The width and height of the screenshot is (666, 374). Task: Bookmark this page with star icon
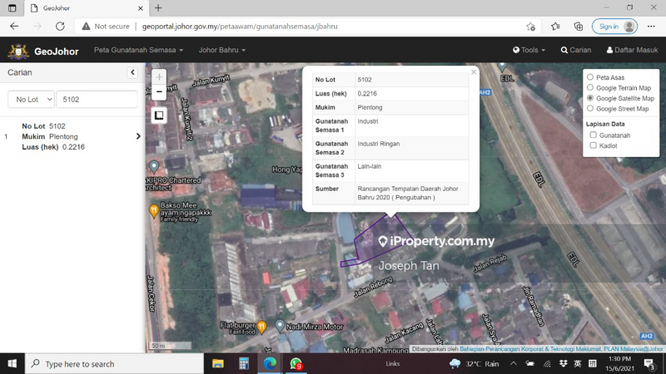click(530, 26)
